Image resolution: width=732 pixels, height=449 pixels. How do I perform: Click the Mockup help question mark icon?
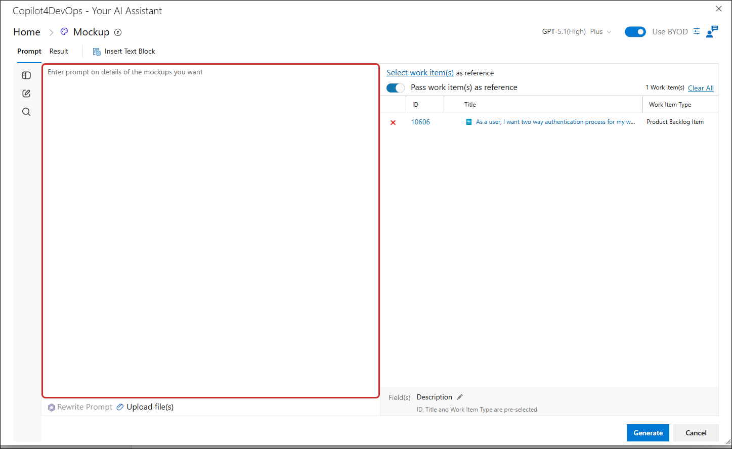click(x=118, y=32)
